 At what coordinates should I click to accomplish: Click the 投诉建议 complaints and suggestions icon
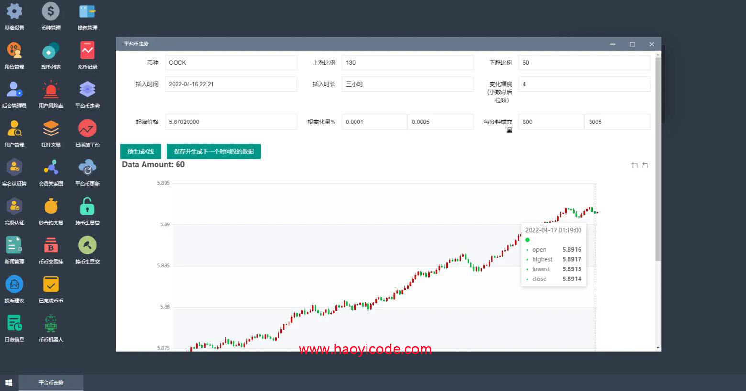(14, 288)
